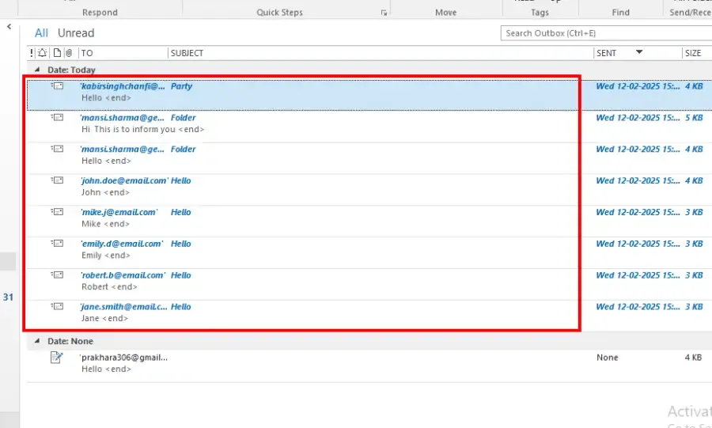Sort messages by the SIZE column

(693, 53)
